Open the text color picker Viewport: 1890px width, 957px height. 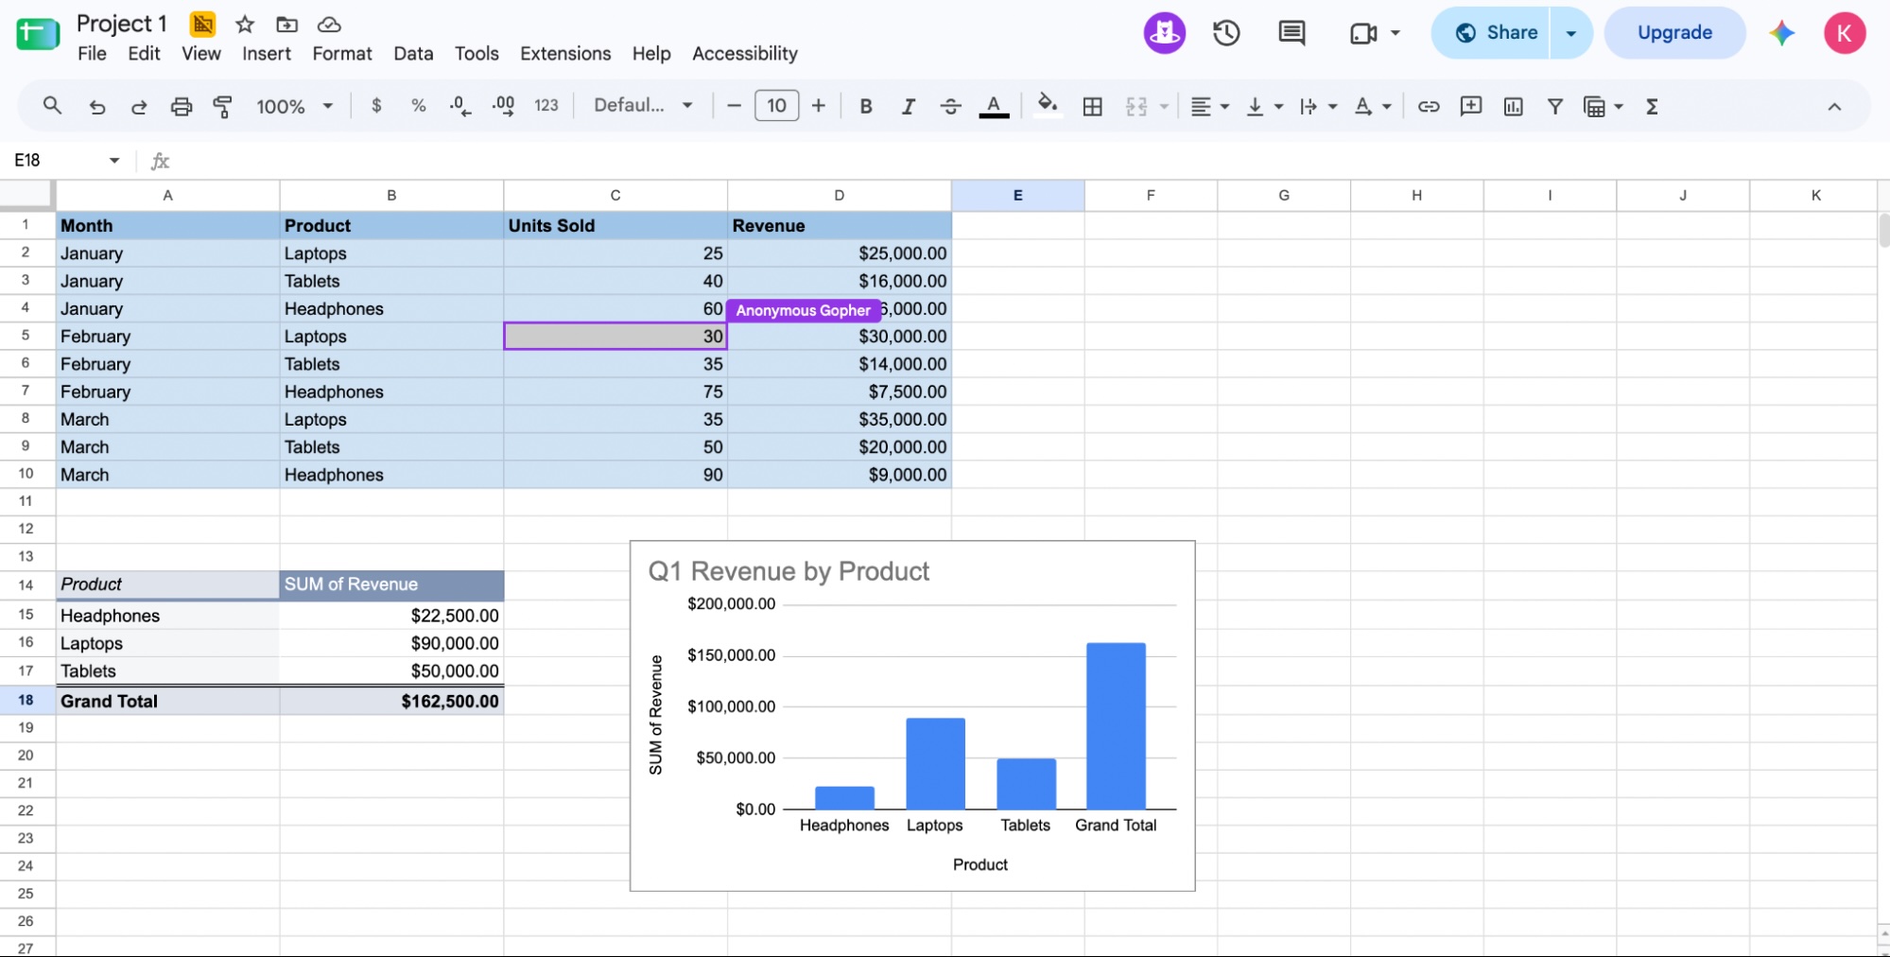(x=993, y=107)
